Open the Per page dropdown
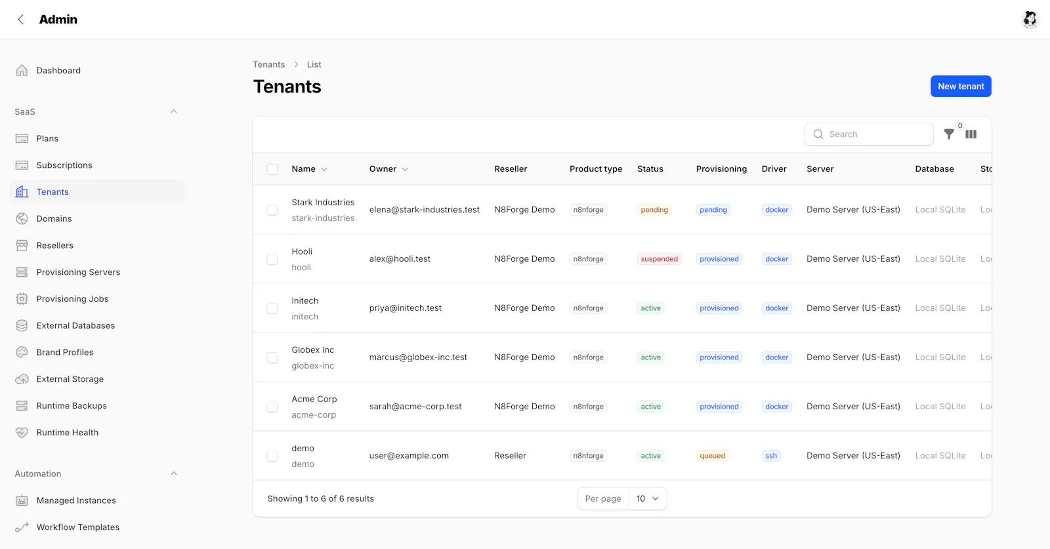 click(x=648, y=498)
